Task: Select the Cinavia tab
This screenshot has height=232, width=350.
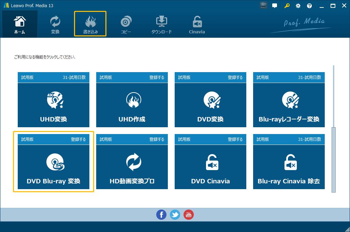Action: tap(197, 24)
